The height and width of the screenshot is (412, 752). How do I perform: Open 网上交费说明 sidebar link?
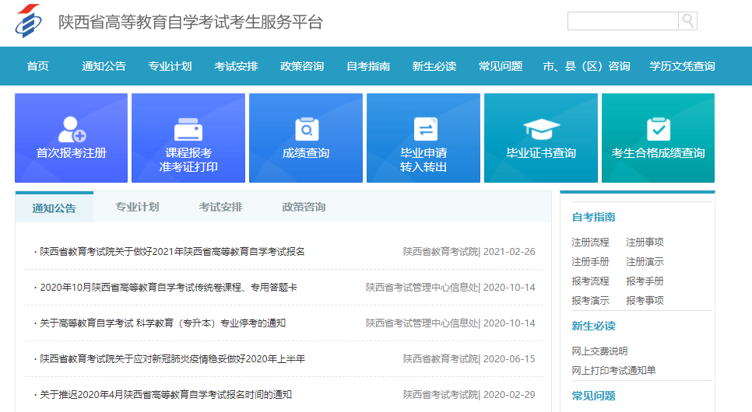click(599, 351)
